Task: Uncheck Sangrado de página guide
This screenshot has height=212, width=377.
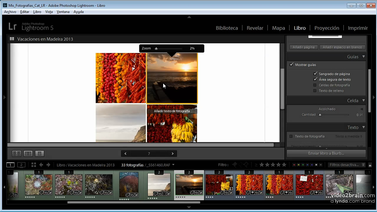Action: 315,74
